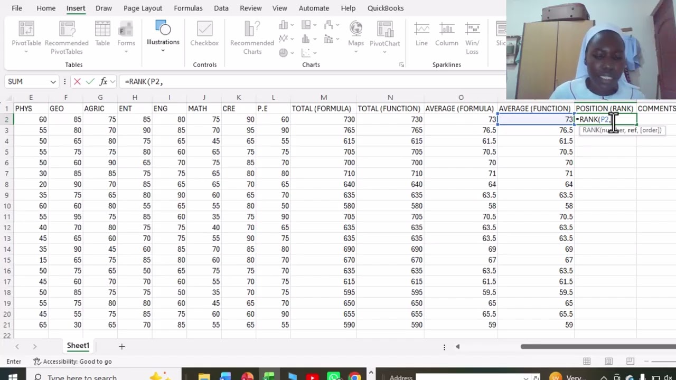Switch to Page Break Preview in status bar
Image resolution: width=676 pixels, height=380 pixels.
click(x=630, y=362)
